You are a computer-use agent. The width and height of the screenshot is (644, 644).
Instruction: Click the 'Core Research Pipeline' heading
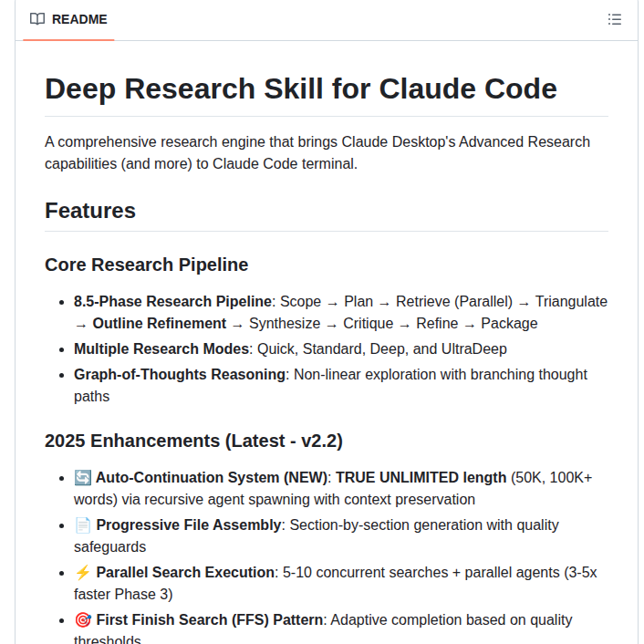click(x=146, y=265)
